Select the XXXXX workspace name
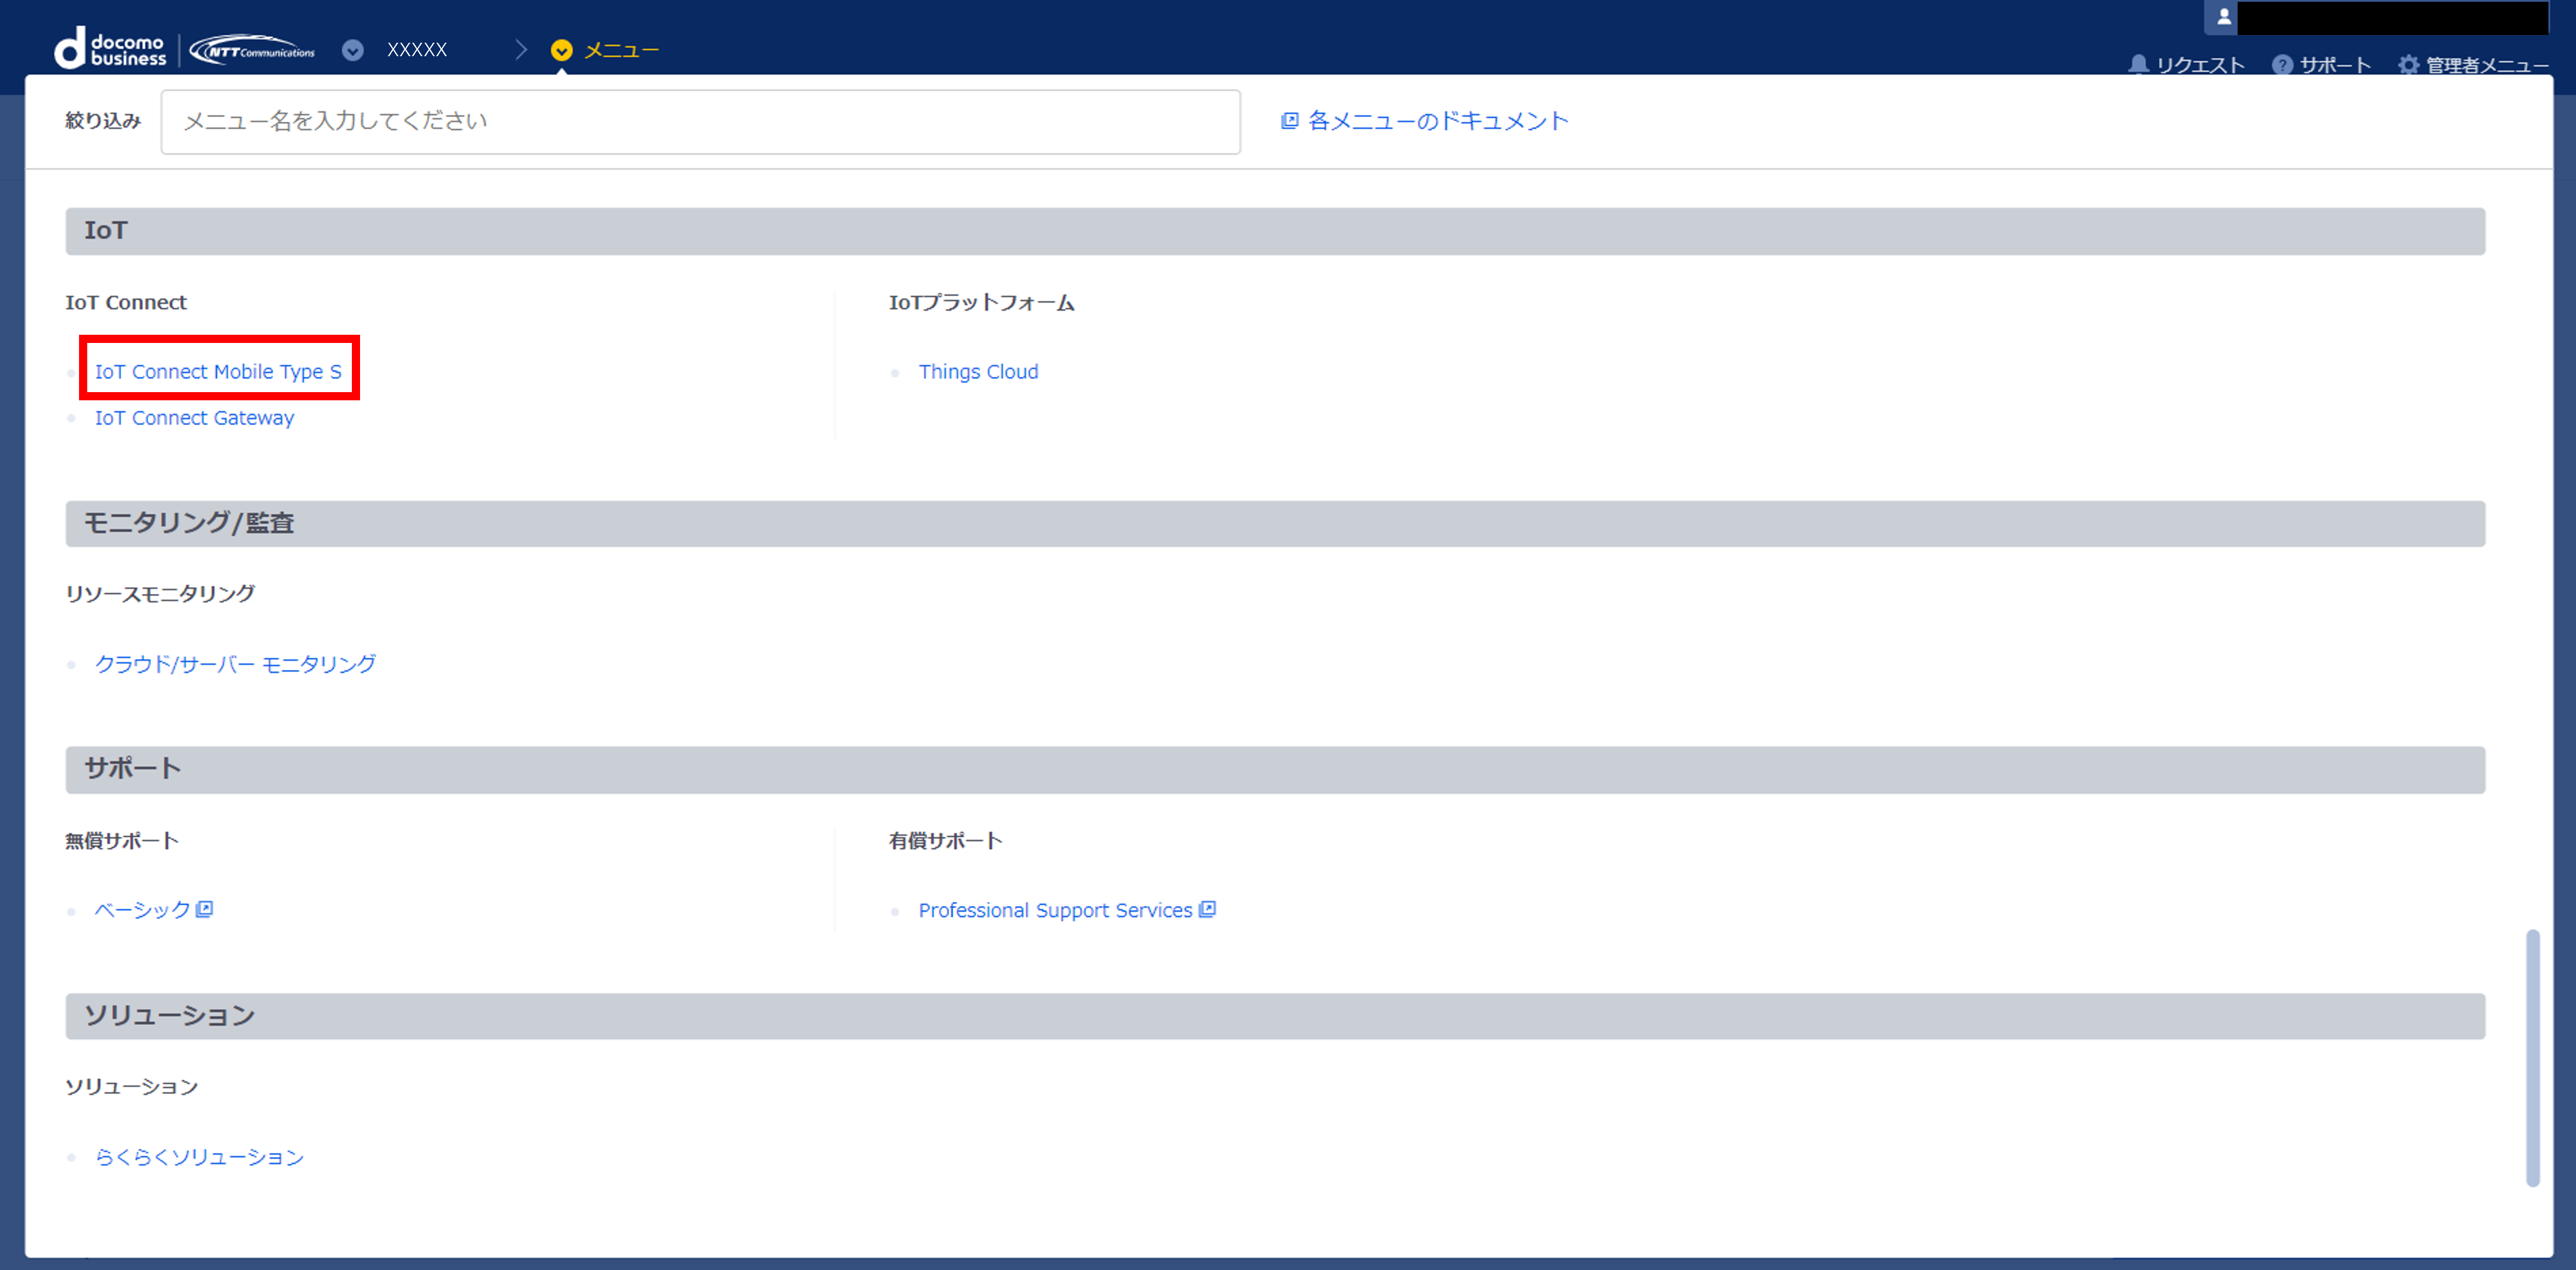The width and height of the screenshot is (2576, 1270). (417, 50)
